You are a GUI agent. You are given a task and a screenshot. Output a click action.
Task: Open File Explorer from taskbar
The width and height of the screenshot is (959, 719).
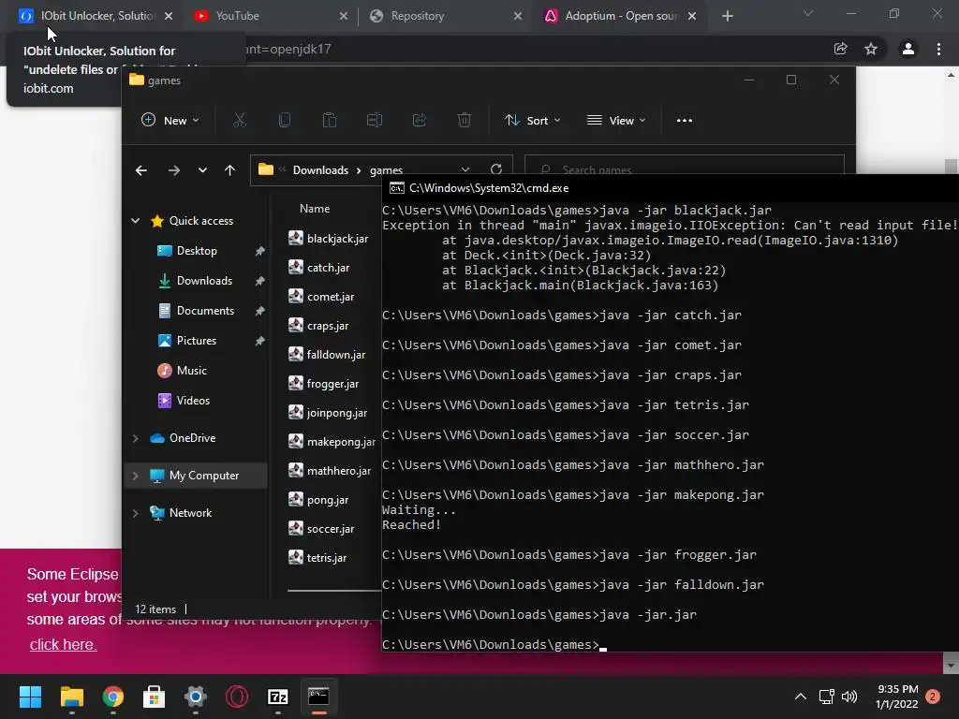click(71, 697)
